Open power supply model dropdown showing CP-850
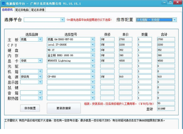Image resolution: width=183 pixels, height=134 pixels. [93, 77]
